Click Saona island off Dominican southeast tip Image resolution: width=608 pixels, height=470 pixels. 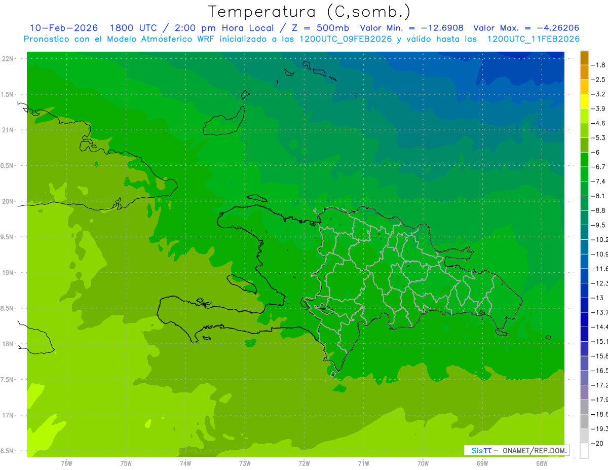[x=502, y=333]
